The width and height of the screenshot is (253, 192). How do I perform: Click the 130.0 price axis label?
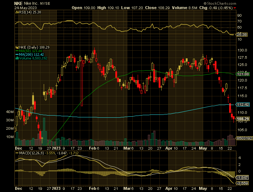pyautogui.click(x=242, y=50)
